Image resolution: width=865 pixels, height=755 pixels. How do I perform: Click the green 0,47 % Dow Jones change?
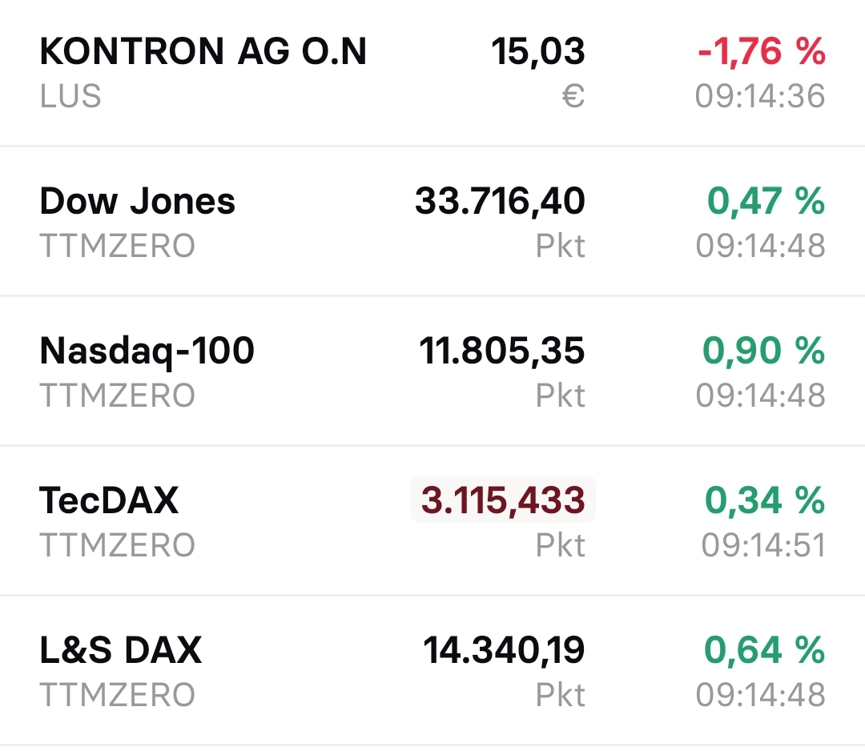766,201
